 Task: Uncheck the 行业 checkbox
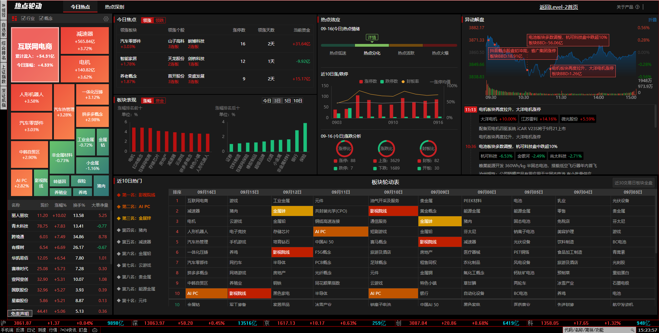coord(23,18)
